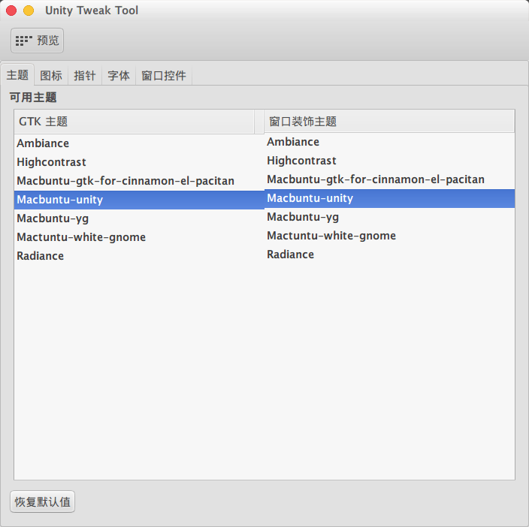529x527 pixels.
Task: Sort by the GTK 主题 column header
Action: (135, 122)
